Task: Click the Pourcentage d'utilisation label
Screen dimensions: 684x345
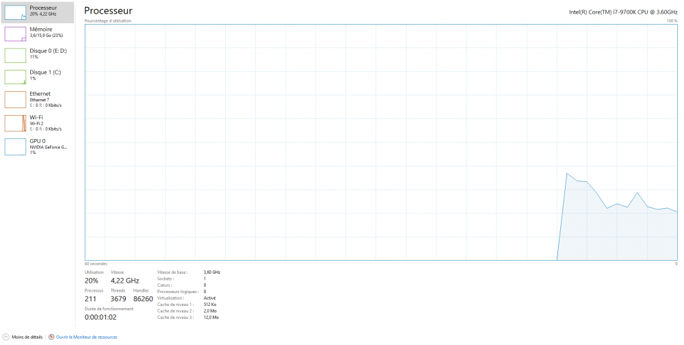Action: pos(108,21)
